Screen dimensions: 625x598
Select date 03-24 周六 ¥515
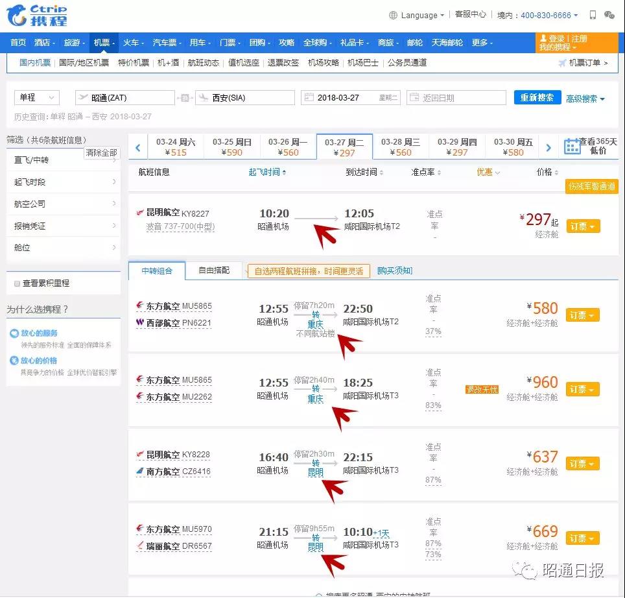(176, 147)
